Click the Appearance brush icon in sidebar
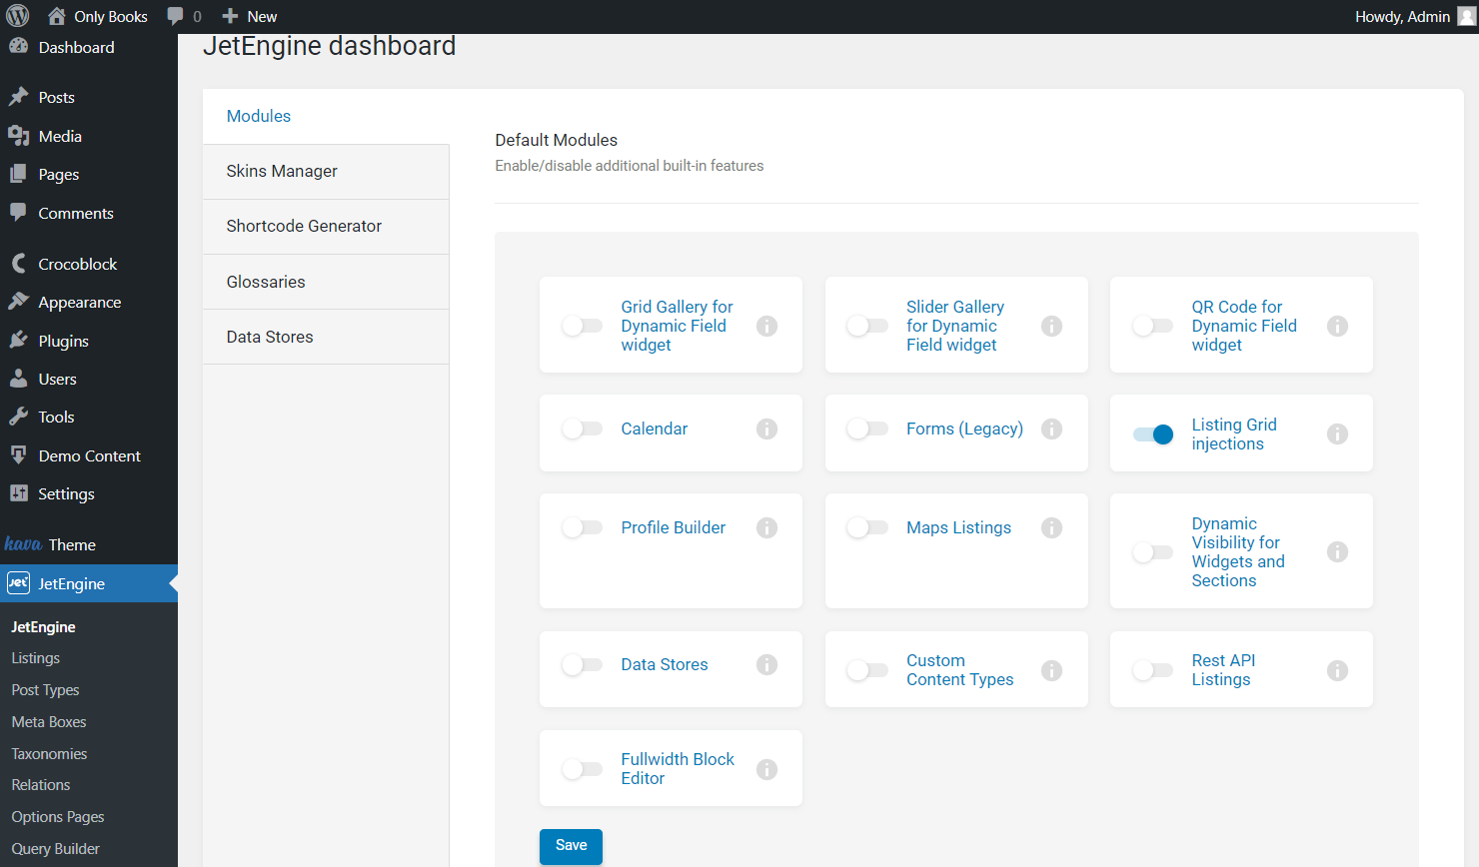Image resolution: width=1479 pixels, height=867 pixels. pos(18,302)
